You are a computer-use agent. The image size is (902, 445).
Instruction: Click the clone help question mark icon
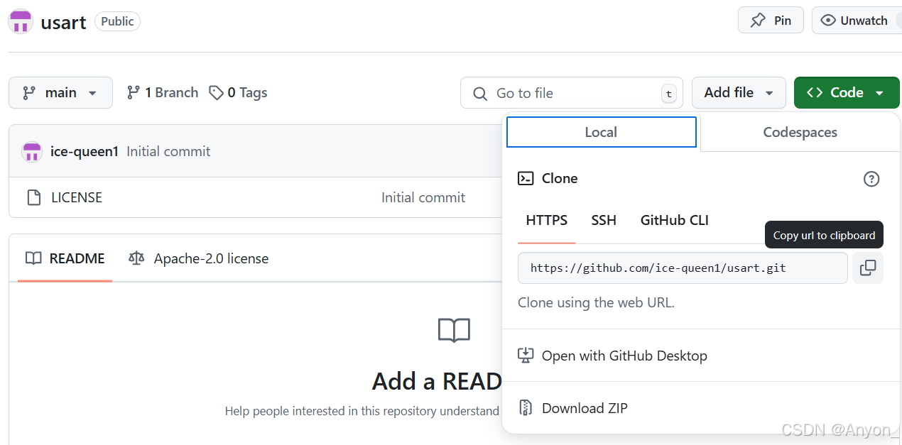click(x=871, y=179)
